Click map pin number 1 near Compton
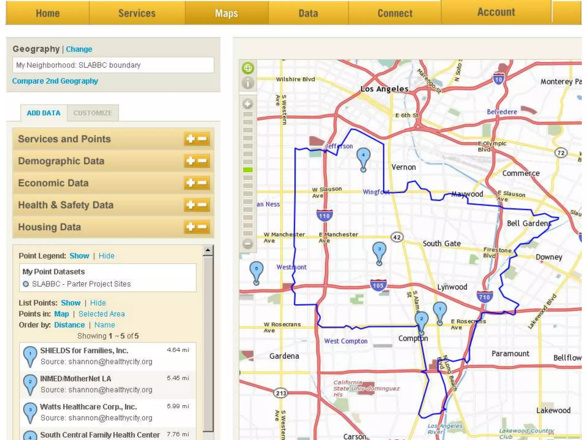The image size is (587, 440). click(x=440, y=311)
